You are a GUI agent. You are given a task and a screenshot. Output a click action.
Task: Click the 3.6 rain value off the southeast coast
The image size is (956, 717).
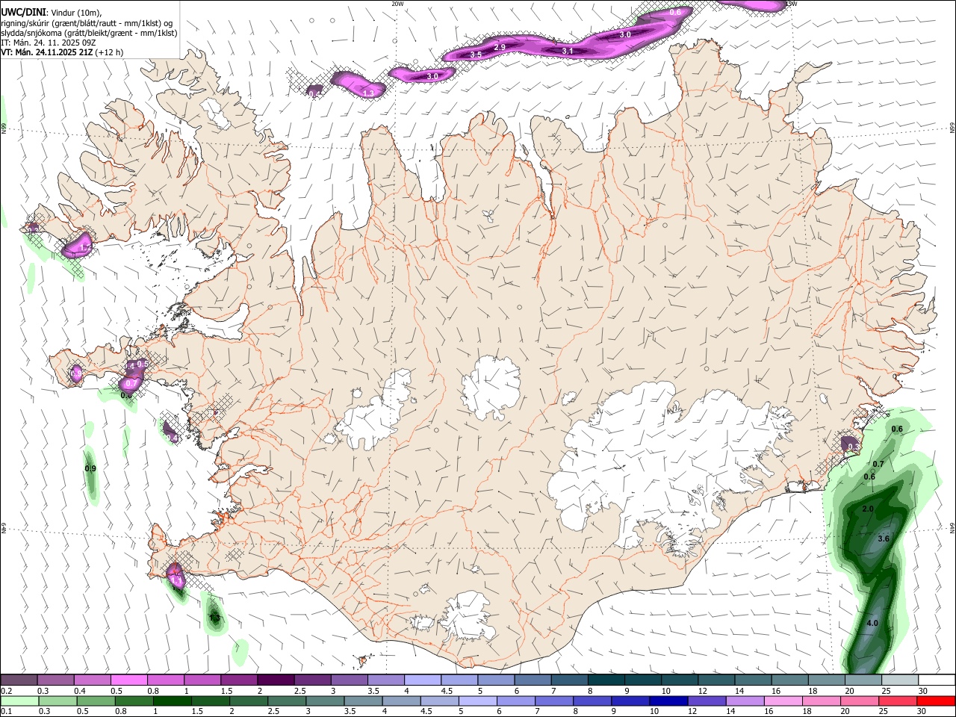click(x=884, y=538)
